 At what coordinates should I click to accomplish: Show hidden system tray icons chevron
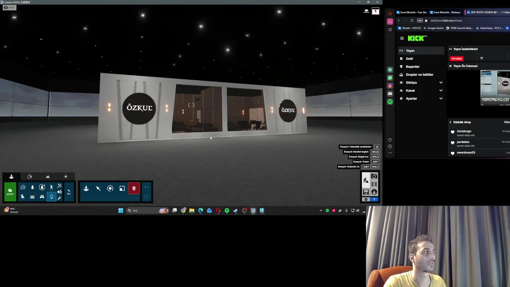coord(321,210)
